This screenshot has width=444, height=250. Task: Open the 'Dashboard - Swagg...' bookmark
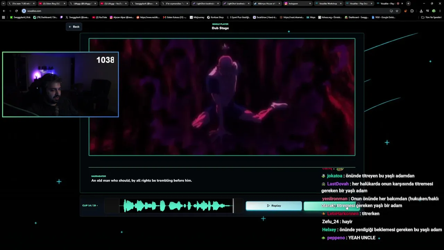click(357, 17)
